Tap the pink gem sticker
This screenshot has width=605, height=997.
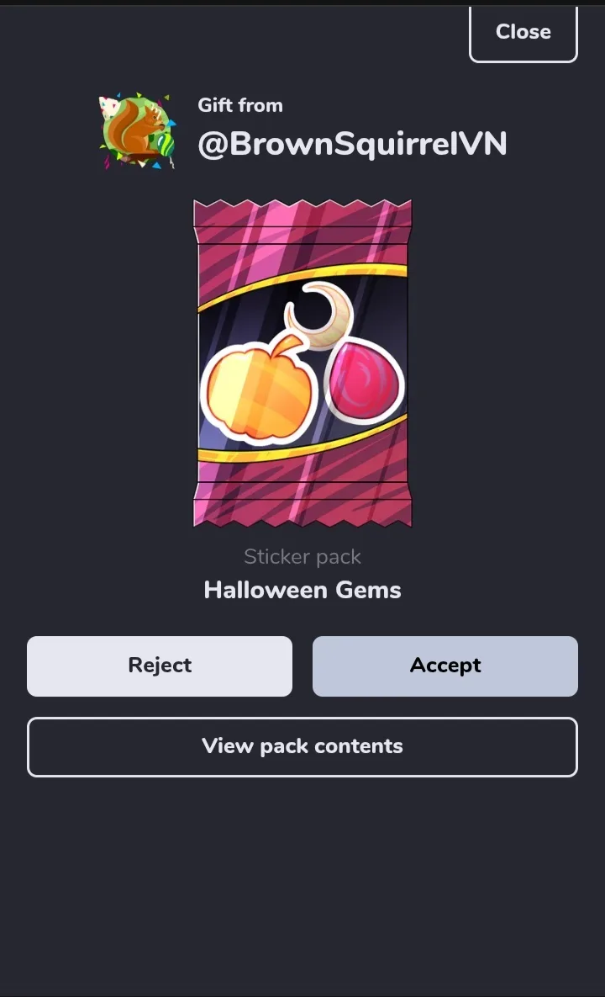point(364,381)
